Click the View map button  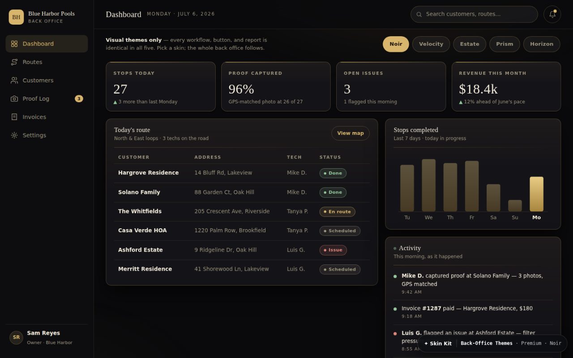(351, 133)
